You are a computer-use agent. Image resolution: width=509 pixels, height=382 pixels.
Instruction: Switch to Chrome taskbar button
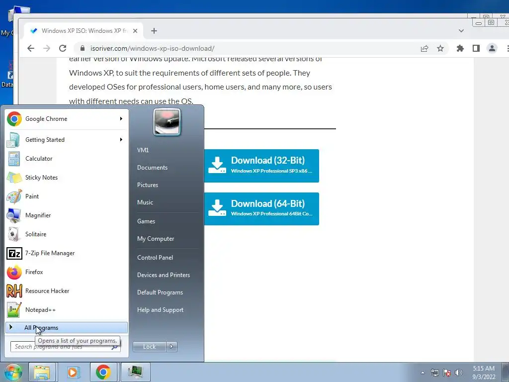click(x=103, y=372)
